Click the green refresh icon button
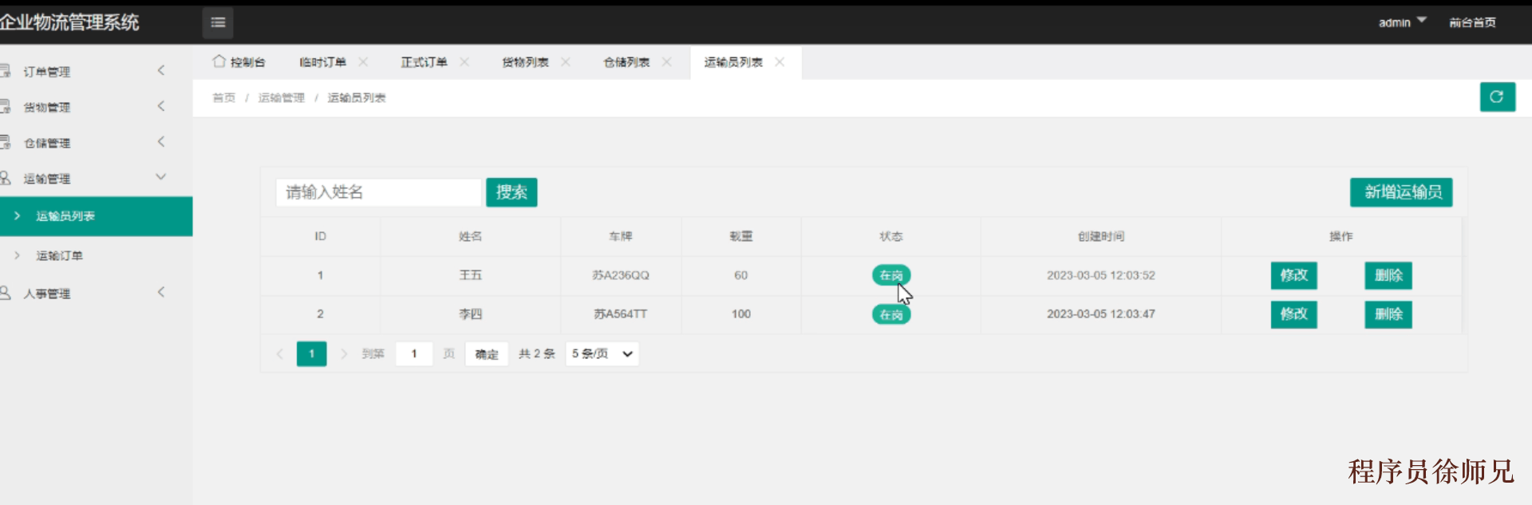 click(x=1497, y=97)
